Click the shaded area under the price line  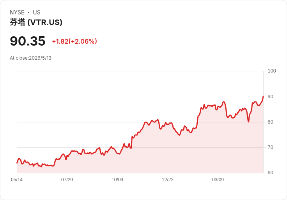(x=140, y=158)
